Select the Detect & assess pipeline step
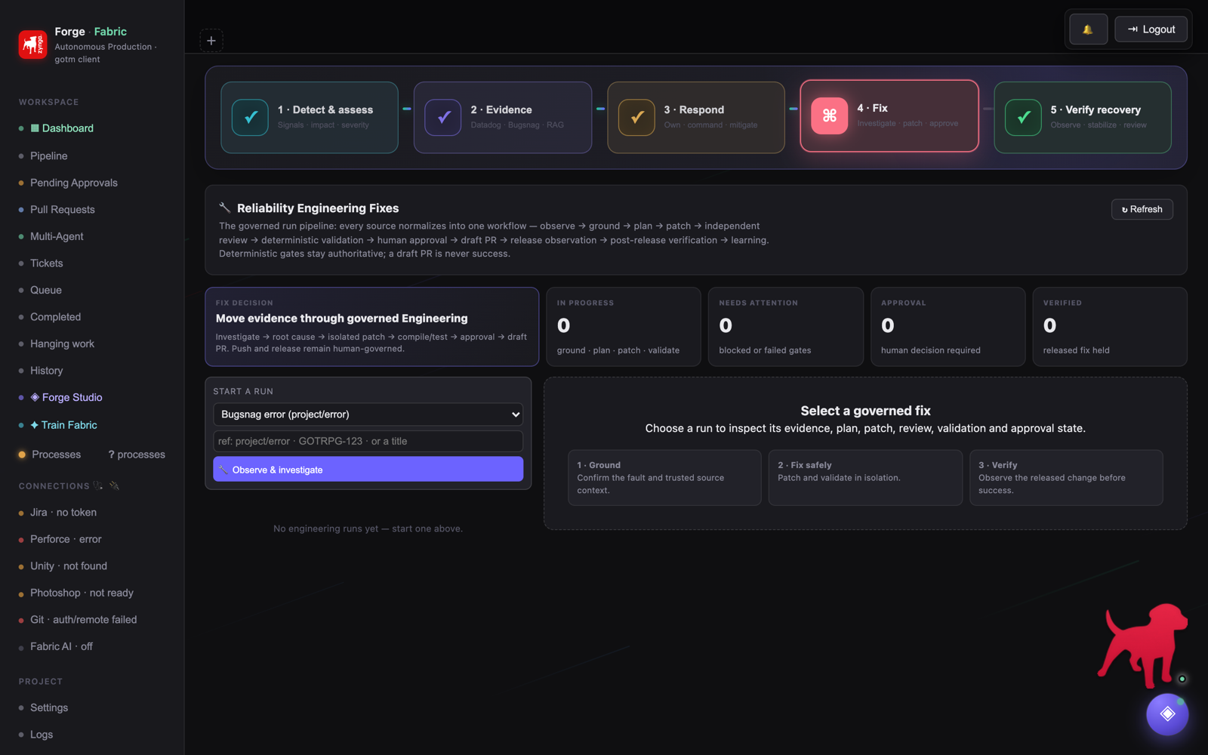Screen dimensions: 1208x755 tap(310, 118)
